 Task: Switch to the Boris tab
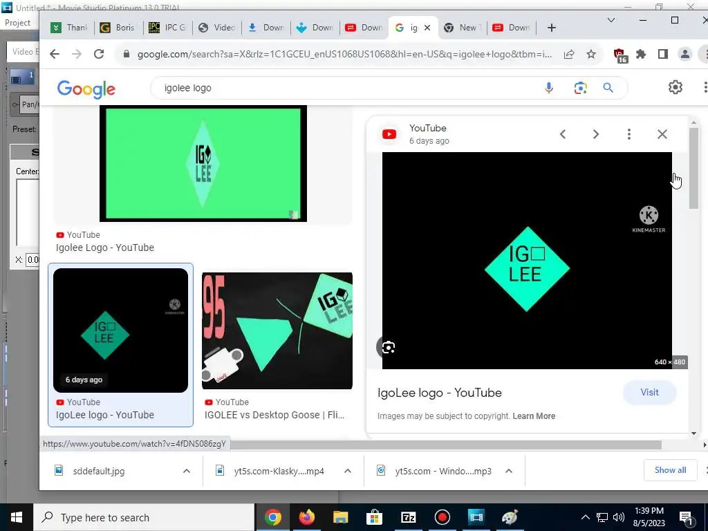tap(119, 28)
